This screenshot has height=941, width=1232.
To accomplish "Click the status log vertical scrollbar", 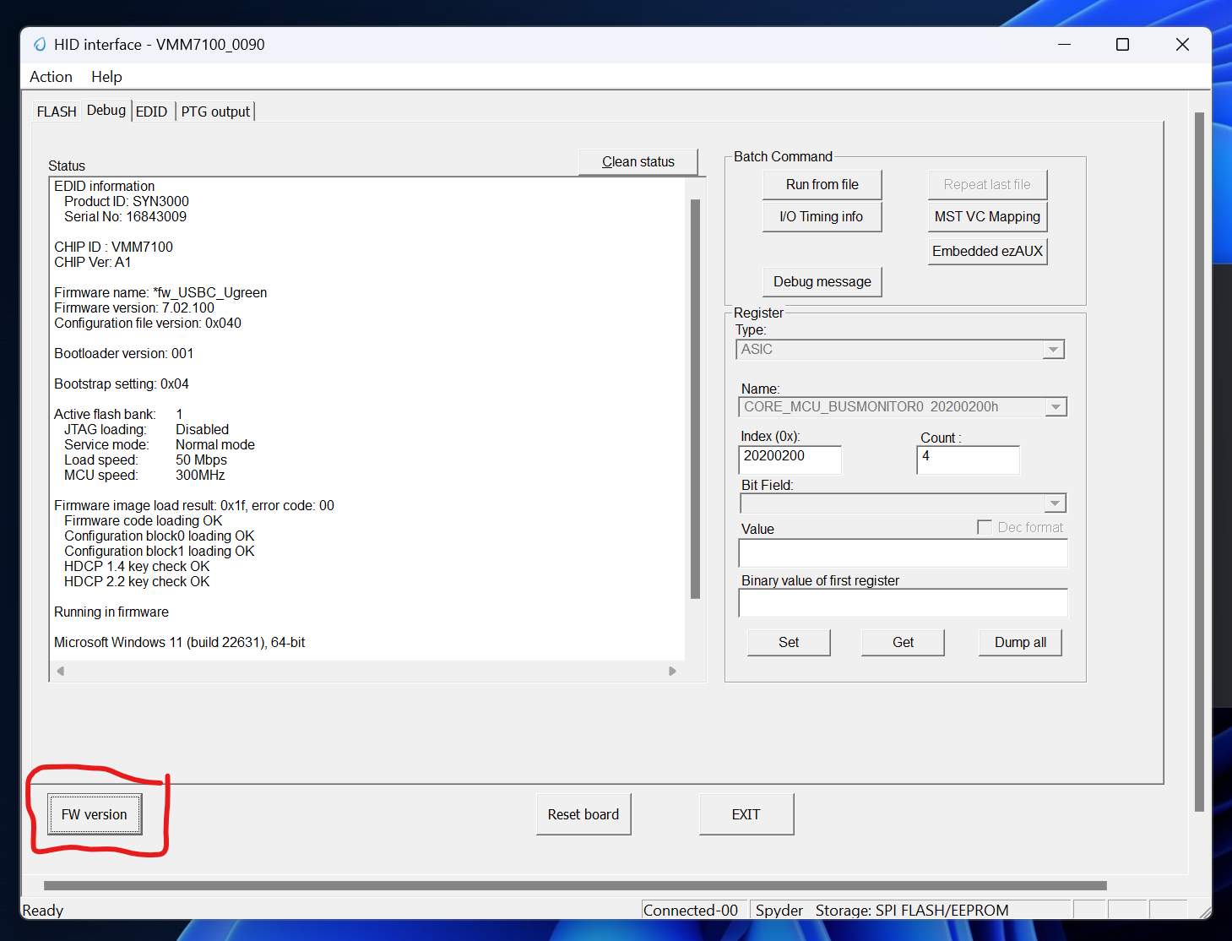I will click(x=696, y=399).
